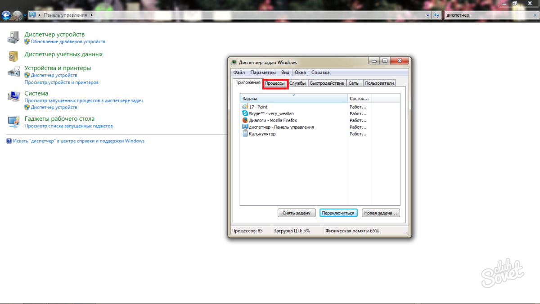
Task: Select the Mozilla Firefox task icon
Action: pyautogui.click(x=245, y=120)
